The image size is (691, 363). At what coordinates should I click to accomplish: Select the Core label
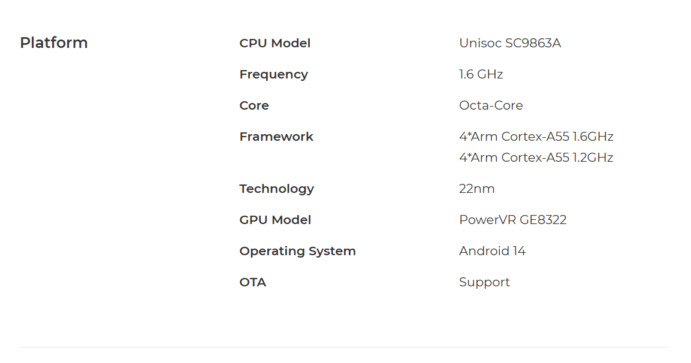(x=254, y=105)
